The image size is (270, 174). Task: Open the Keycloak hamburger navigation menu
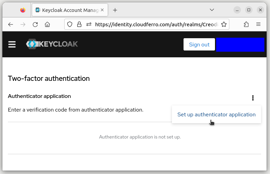pyautogui.click(x=12, y=44)
